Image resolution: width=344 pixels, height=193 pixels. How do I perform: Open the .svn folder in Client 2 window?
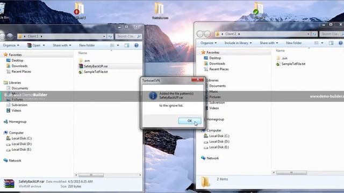282,58
